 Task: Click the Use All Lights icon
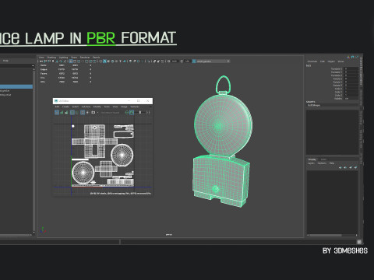(x=120, y=61)
